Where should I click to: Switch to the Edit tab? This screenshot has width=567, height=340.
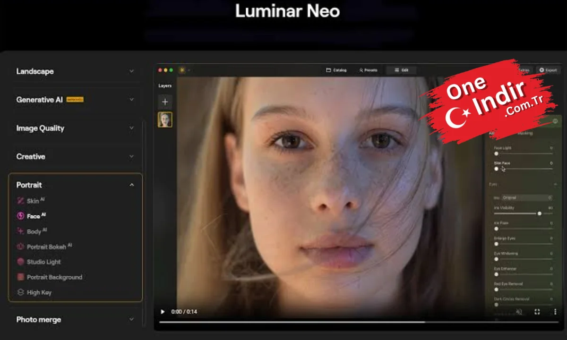pos(401,70)
